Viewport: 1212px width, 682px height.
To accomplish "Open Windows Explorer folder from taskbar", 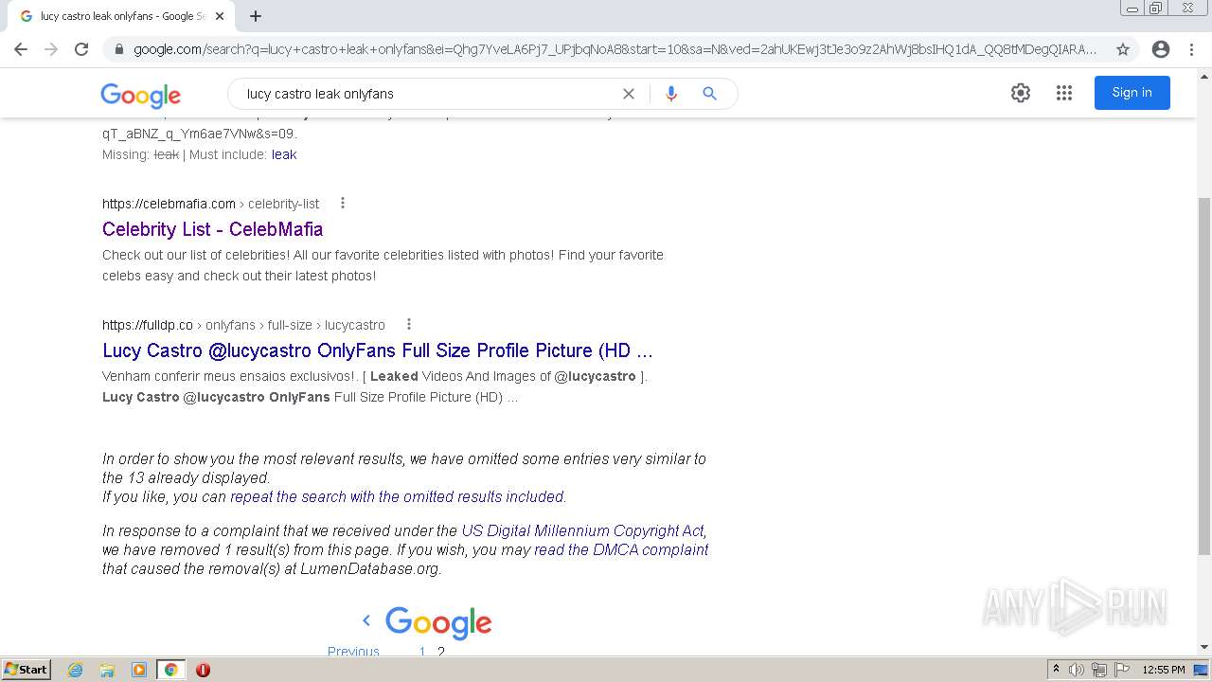I will pos(107,670).
